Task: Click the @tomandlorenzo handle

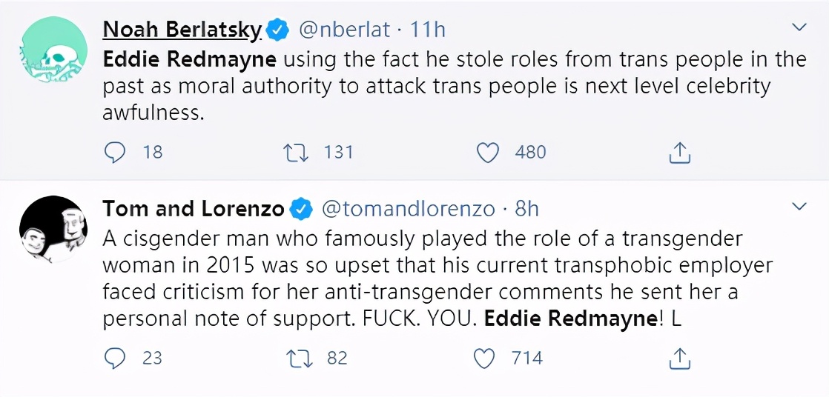Action: coord(408,210)
